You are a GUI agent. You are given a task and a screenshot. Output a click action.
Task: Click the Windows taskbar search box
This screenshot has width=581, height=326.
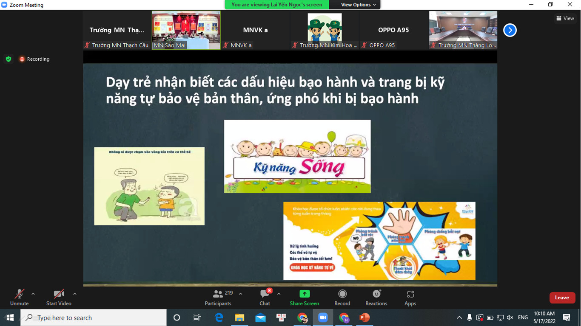[94, 318]
